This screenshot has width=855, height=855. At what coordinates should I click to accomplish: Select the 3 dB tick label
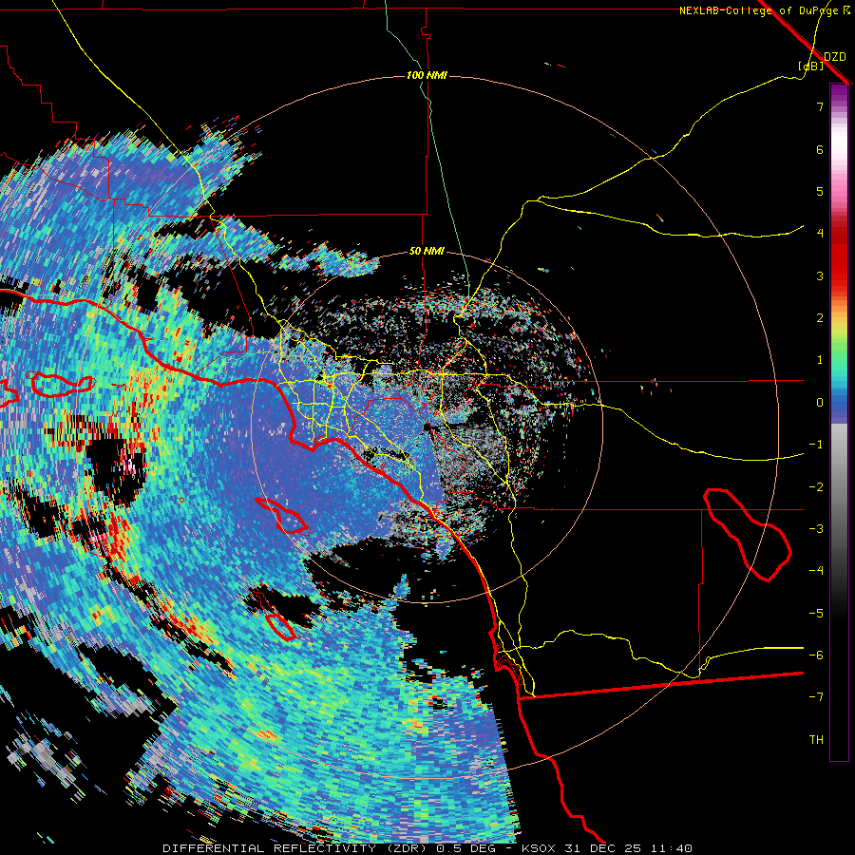tap(820, 275)
